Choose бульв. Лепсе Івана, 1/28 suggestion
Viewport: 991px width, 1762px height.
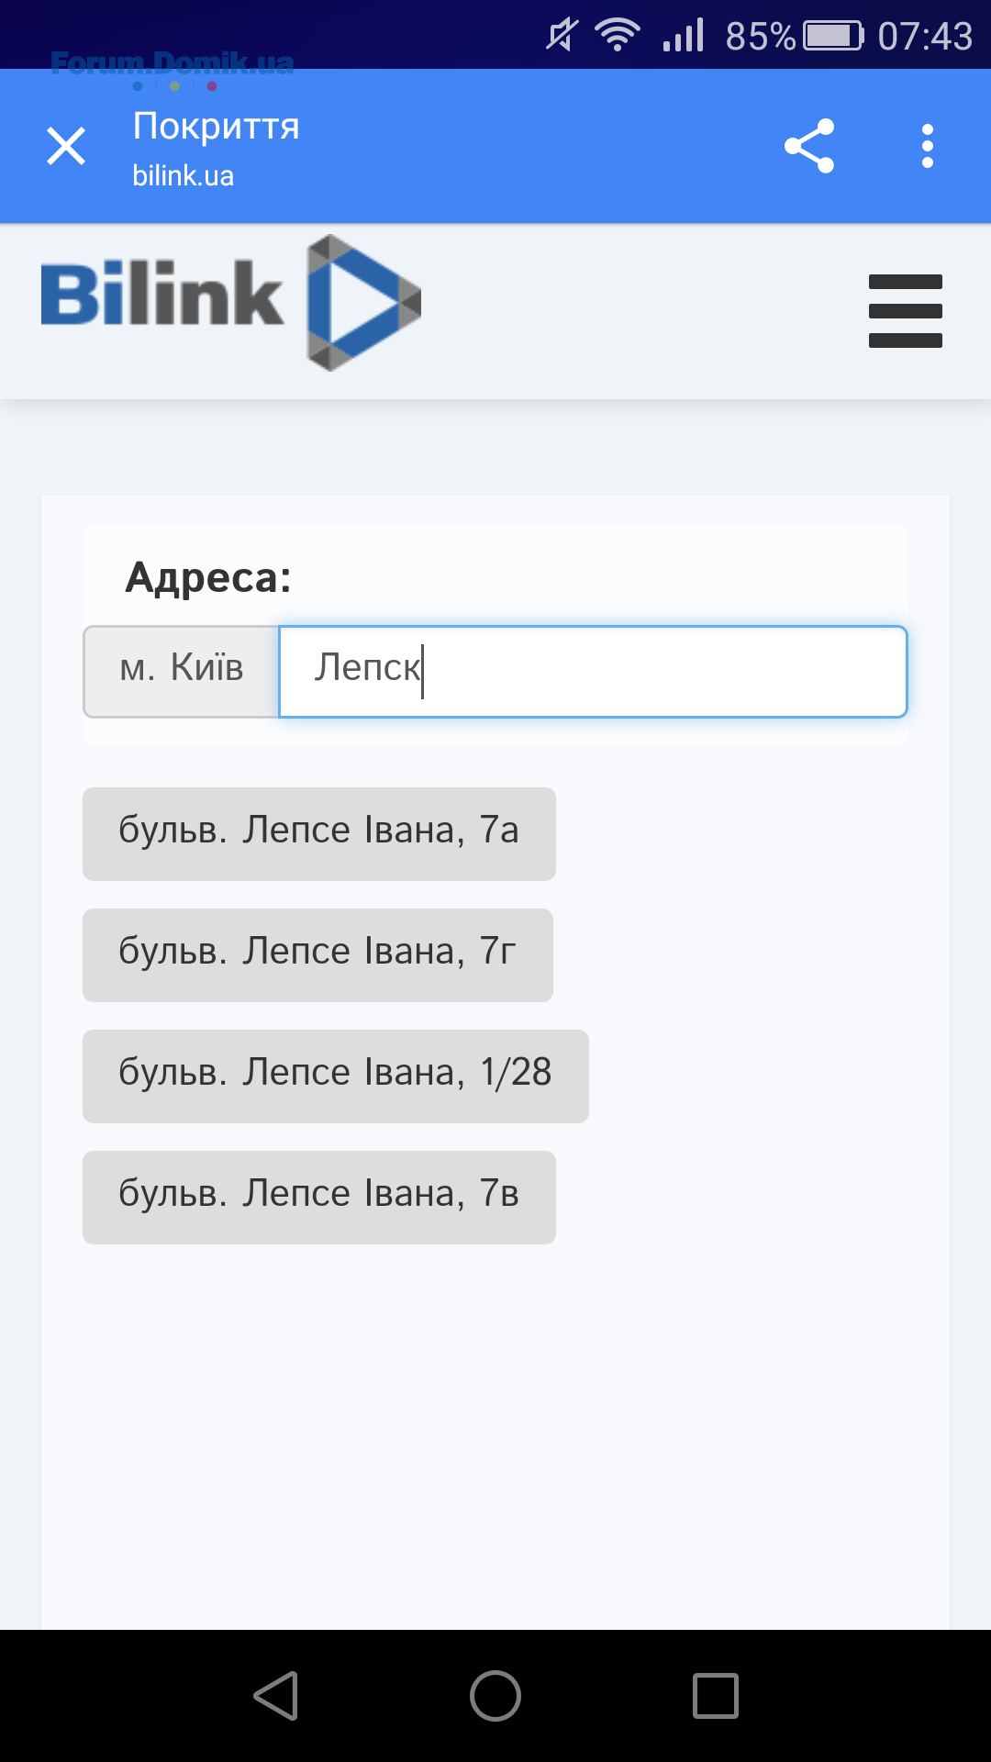(x=336, y=1076)
